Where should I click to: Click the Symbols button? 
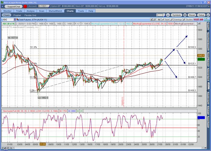[x=176, y=15]
